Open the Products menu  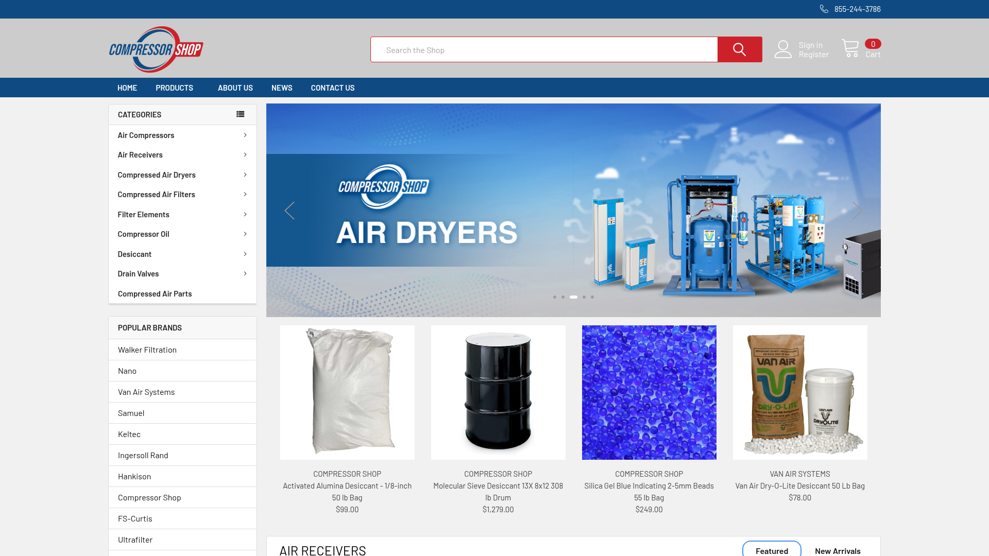(x=175, y=88)
